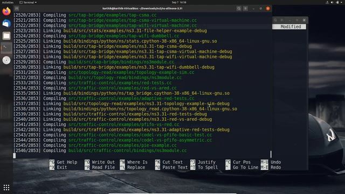Image resolution: width=345 pixels, height=194 pixels.
Task: Open menu icon in the background window
Action: (282, 20)
